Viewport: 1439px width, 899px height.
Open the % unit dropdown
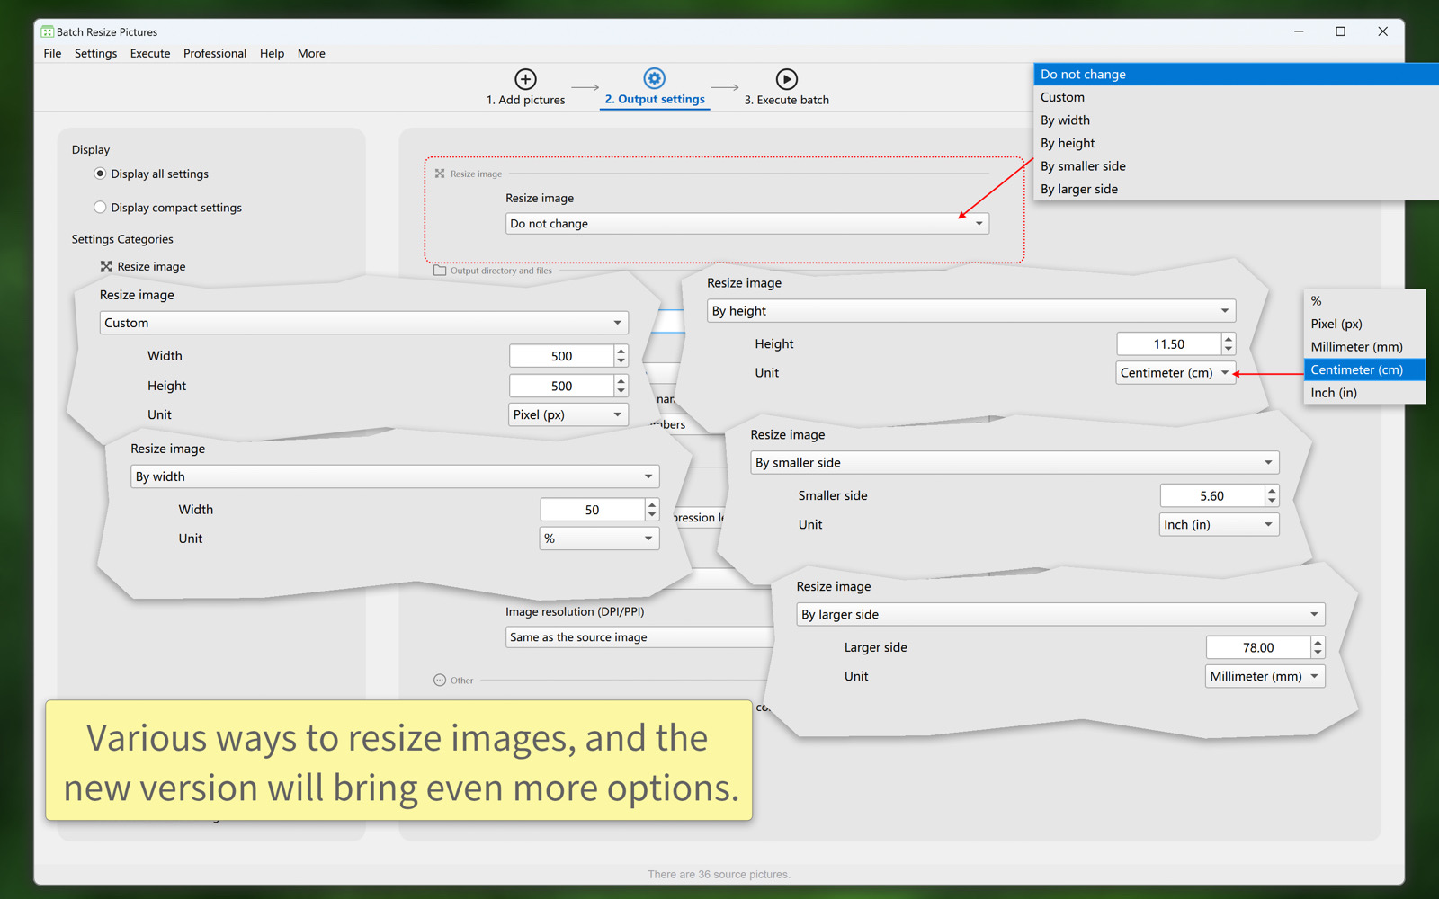point(599,539)
